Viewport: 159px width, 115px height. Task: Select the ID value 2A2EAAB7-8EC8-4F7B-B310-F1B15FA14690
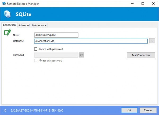point(37,110)
